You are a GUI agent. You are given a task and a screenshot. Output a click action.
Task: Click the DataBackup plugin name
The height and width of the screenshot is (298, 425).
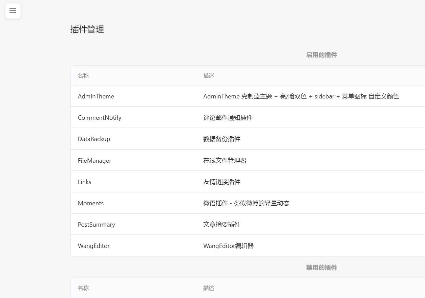[x=94, y=139]
